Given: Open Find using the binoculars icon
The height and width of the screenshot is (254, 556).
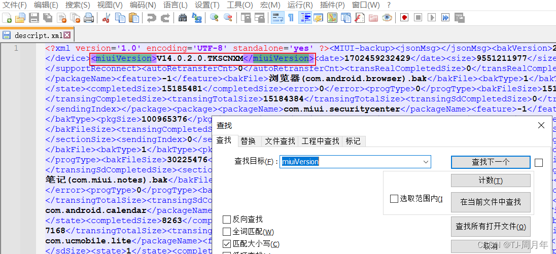Looking at the screenshot, I should pyautogui.click(x=183, y=17).
